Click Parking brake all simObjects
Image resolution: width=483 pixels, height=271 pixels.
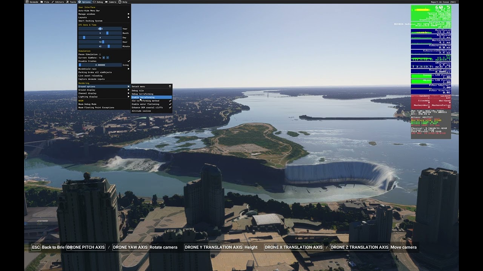coord(104,72)
